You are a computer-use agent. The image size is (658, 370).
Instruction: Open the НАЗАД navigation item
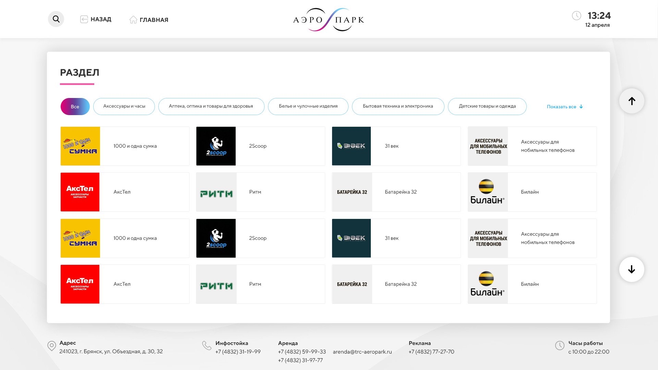(x=101, y=20)
